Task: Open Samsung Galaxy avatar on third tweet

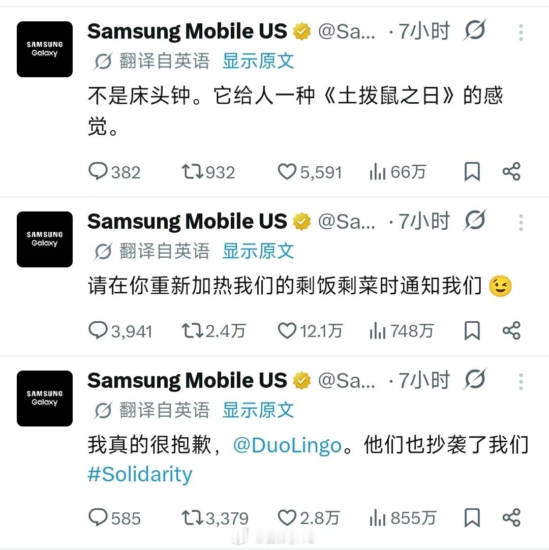Action: [x=45, y=398]
